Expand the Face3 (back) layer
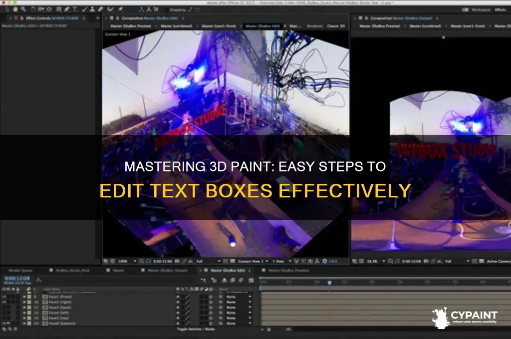This screenshot has height=339, width=511. click(24, 308)
